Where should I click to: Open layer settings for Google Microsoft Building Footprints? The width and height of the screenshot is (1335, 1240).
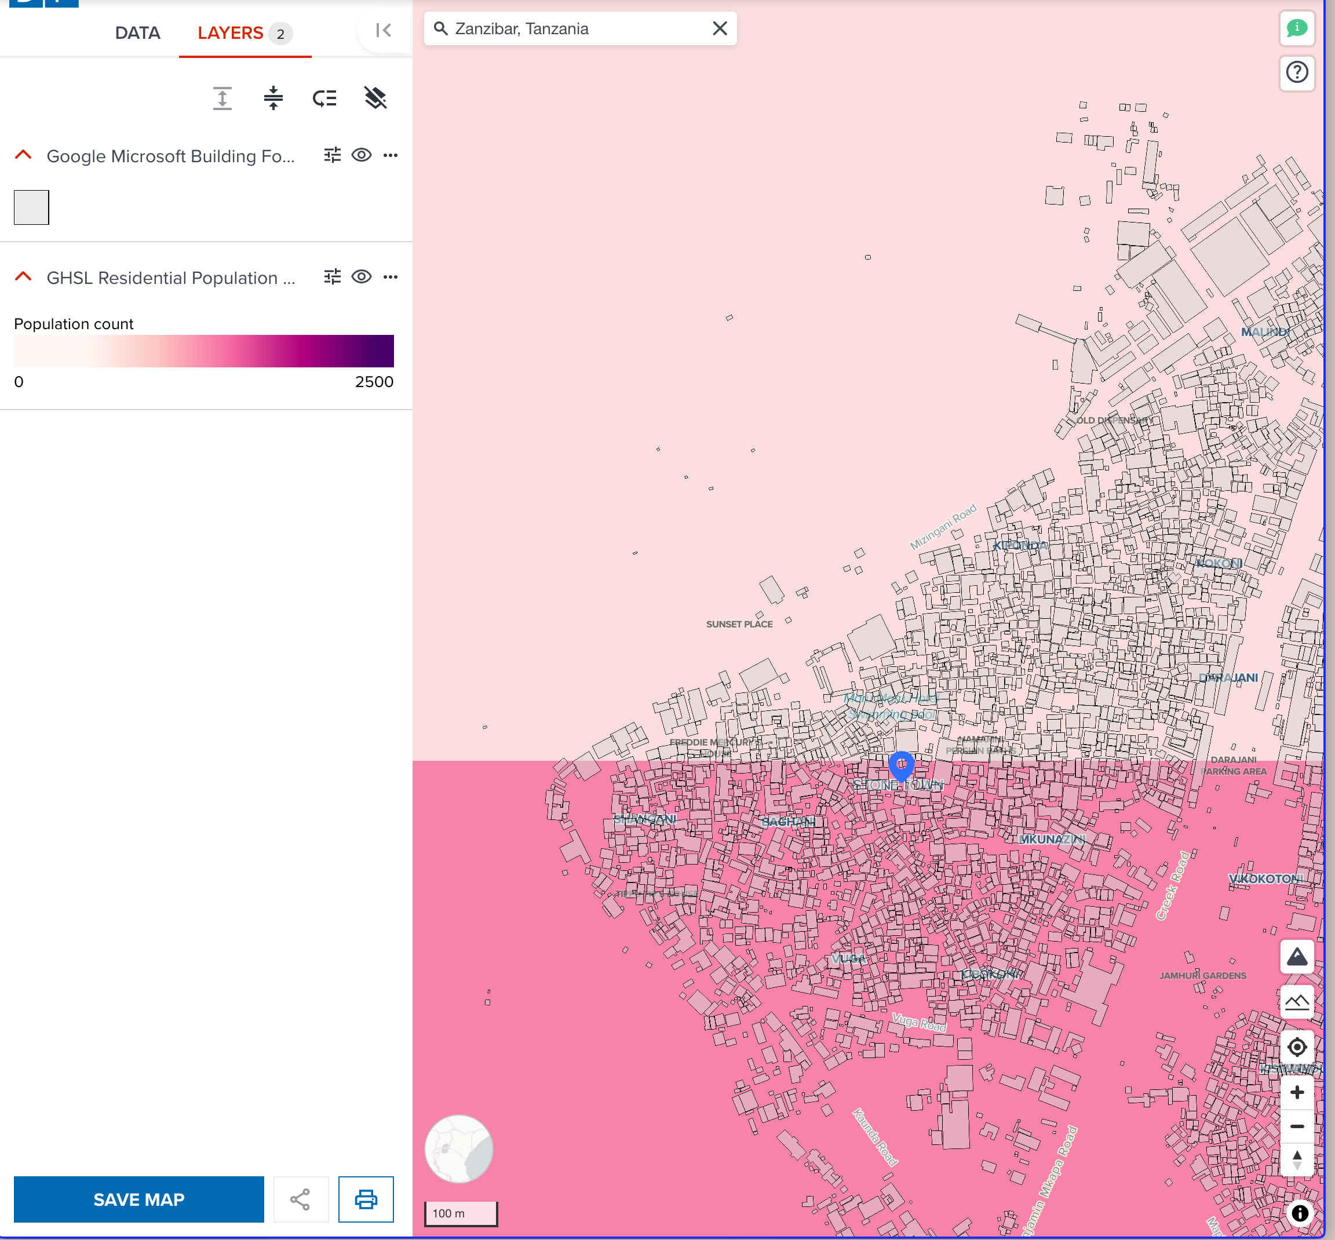(332, 155)
